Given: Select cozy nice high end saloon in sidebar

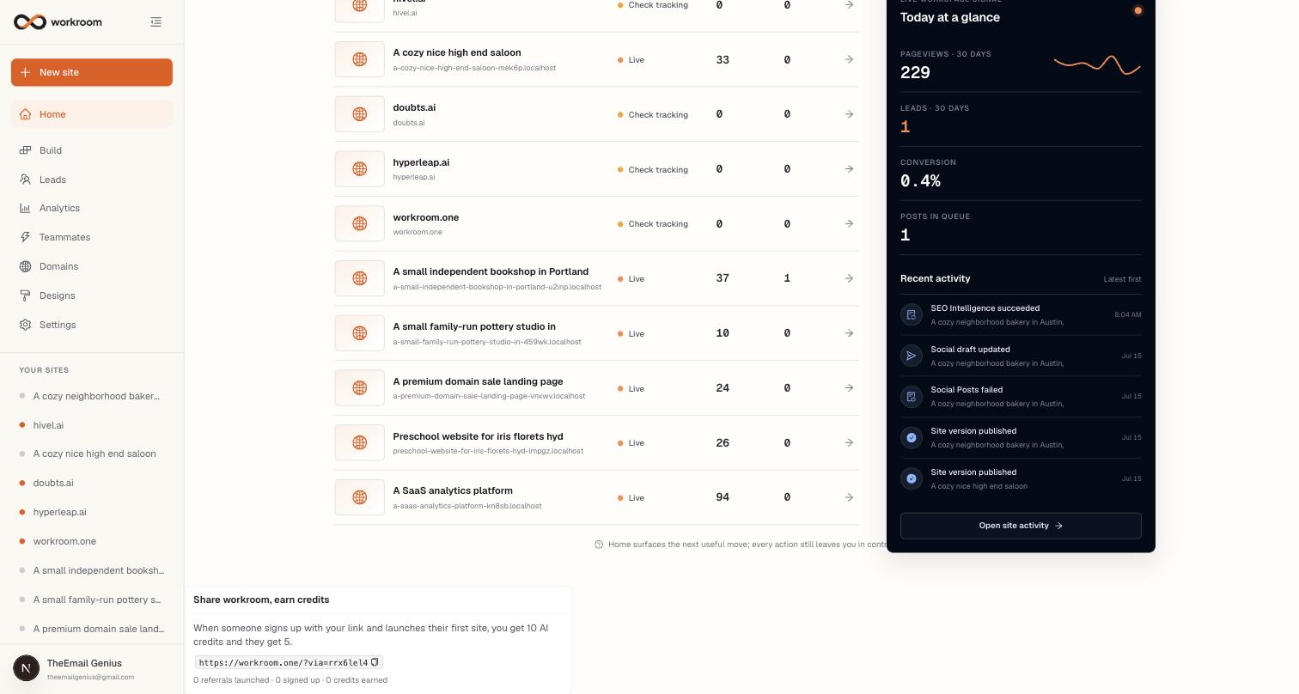Looking at the screenshot, I should (92, 454).
